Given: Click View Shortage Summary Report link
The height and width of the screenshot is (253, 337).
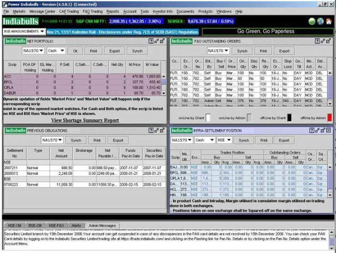Looking at the screenshot, I should coord(85,120).
